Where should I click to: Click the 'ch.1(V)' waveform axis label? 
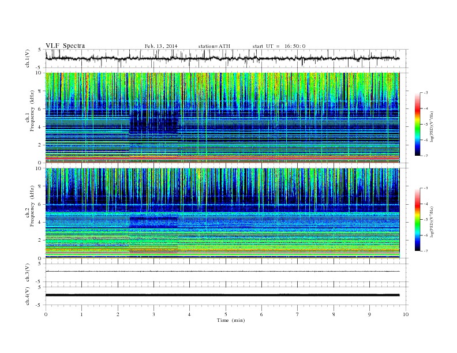(28, 59)
